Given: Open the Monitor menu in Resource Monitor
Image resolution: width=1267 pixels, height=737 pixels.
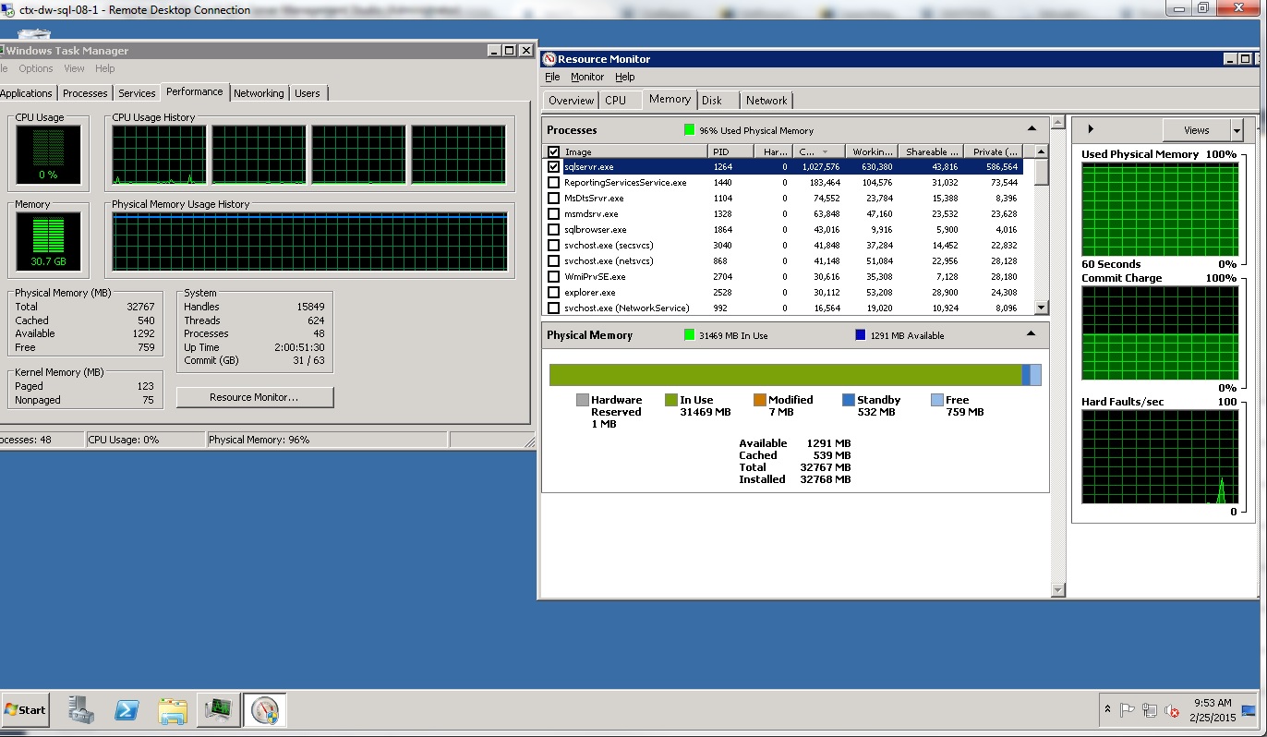Looking at the screenshot, I should tap(587, 77).
